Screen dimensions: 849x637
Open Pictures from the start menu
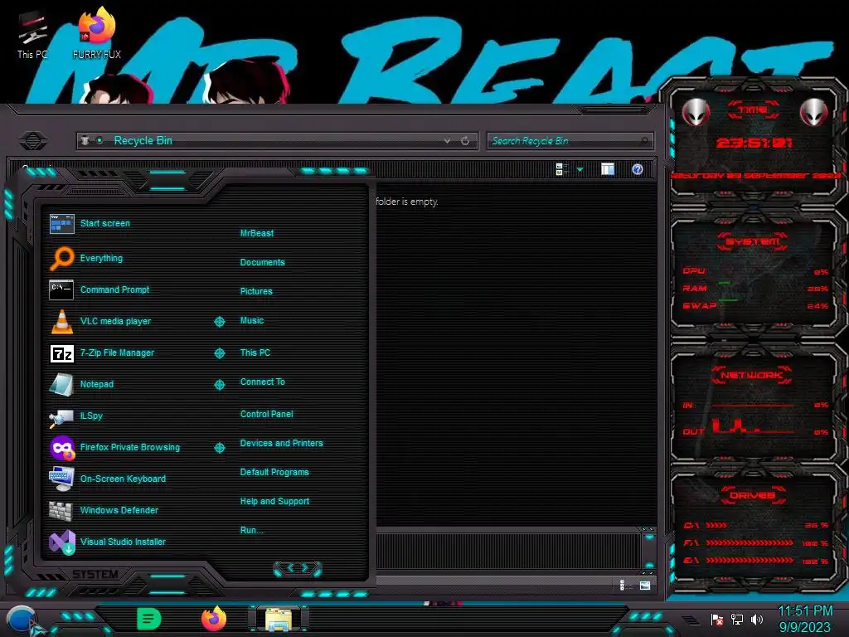256,291
